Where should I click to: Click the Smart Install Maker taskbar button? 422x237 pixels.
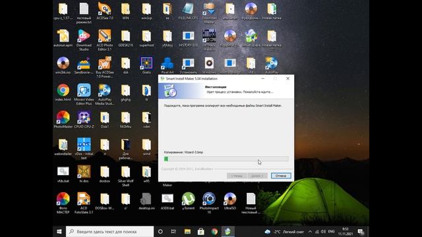point(227,231)
